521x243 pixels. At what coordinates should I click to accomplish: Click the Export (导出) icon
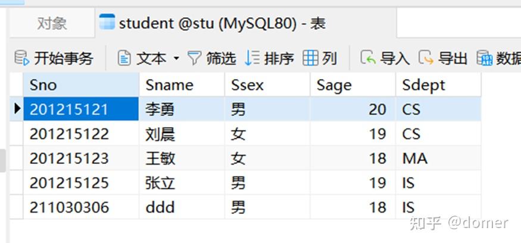[x=426, y=58]
